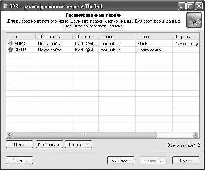Screen dimensions: 205x170
Task: Click the horizontal scrollbar left arrow
Action: (9, 135)
